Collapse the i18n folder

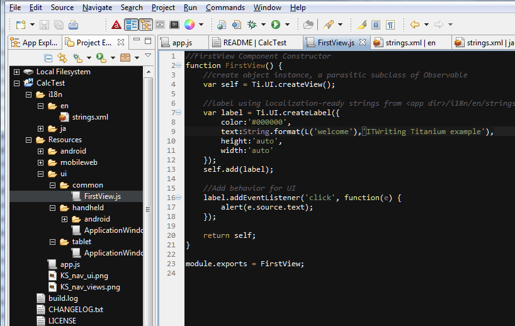pos(28,94)
